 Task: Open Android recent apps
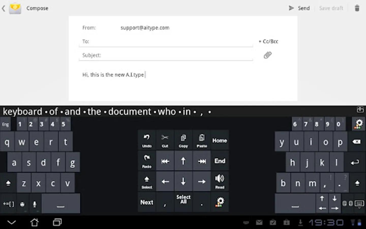click(x=57, y=222)
